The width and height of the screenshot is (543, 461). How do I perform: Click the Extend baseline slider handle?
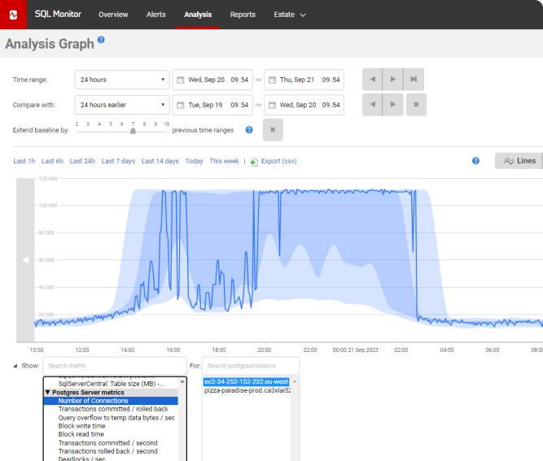coord(133,131)
